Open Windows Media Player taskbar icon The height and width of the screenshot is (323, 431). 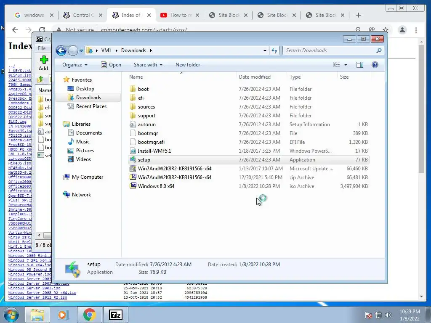click(63, 315)
